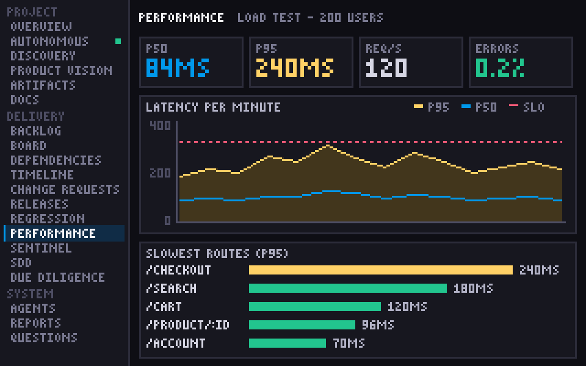Screen dimensions: 586x366
Task: Click the green status indicator beside Autonomous
Action: pyautogui.click(x=118, y=41)
